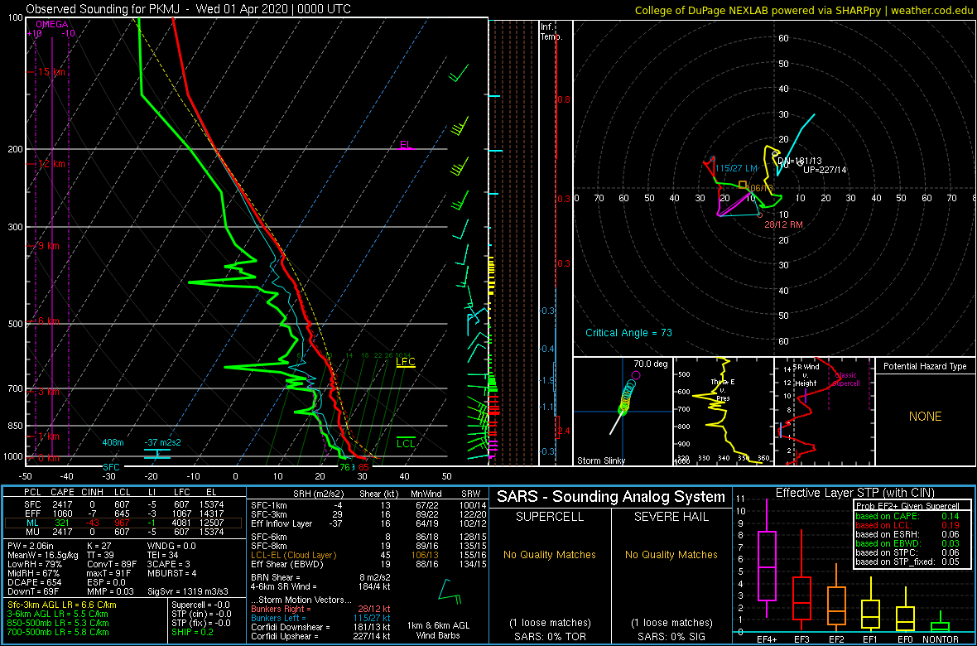Click the NONE hazard type value

[x=926, y=417]
